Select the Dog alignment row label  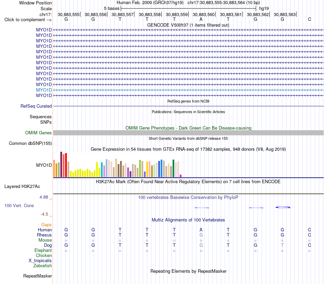pyautogui.click(x=48, y=245)
